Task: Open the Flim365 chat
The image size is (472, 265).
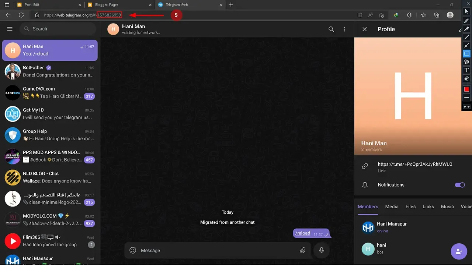Action: click(50, 241)
